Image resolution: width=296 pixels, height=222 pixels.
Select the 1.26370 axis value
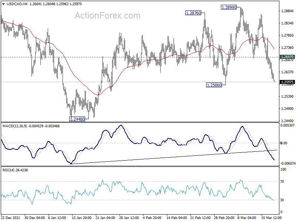click(x=287, y=72)
